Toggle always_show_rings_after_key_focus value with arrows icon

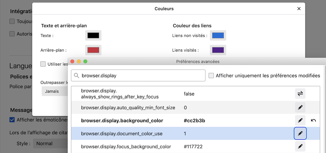tap(300, 94)
